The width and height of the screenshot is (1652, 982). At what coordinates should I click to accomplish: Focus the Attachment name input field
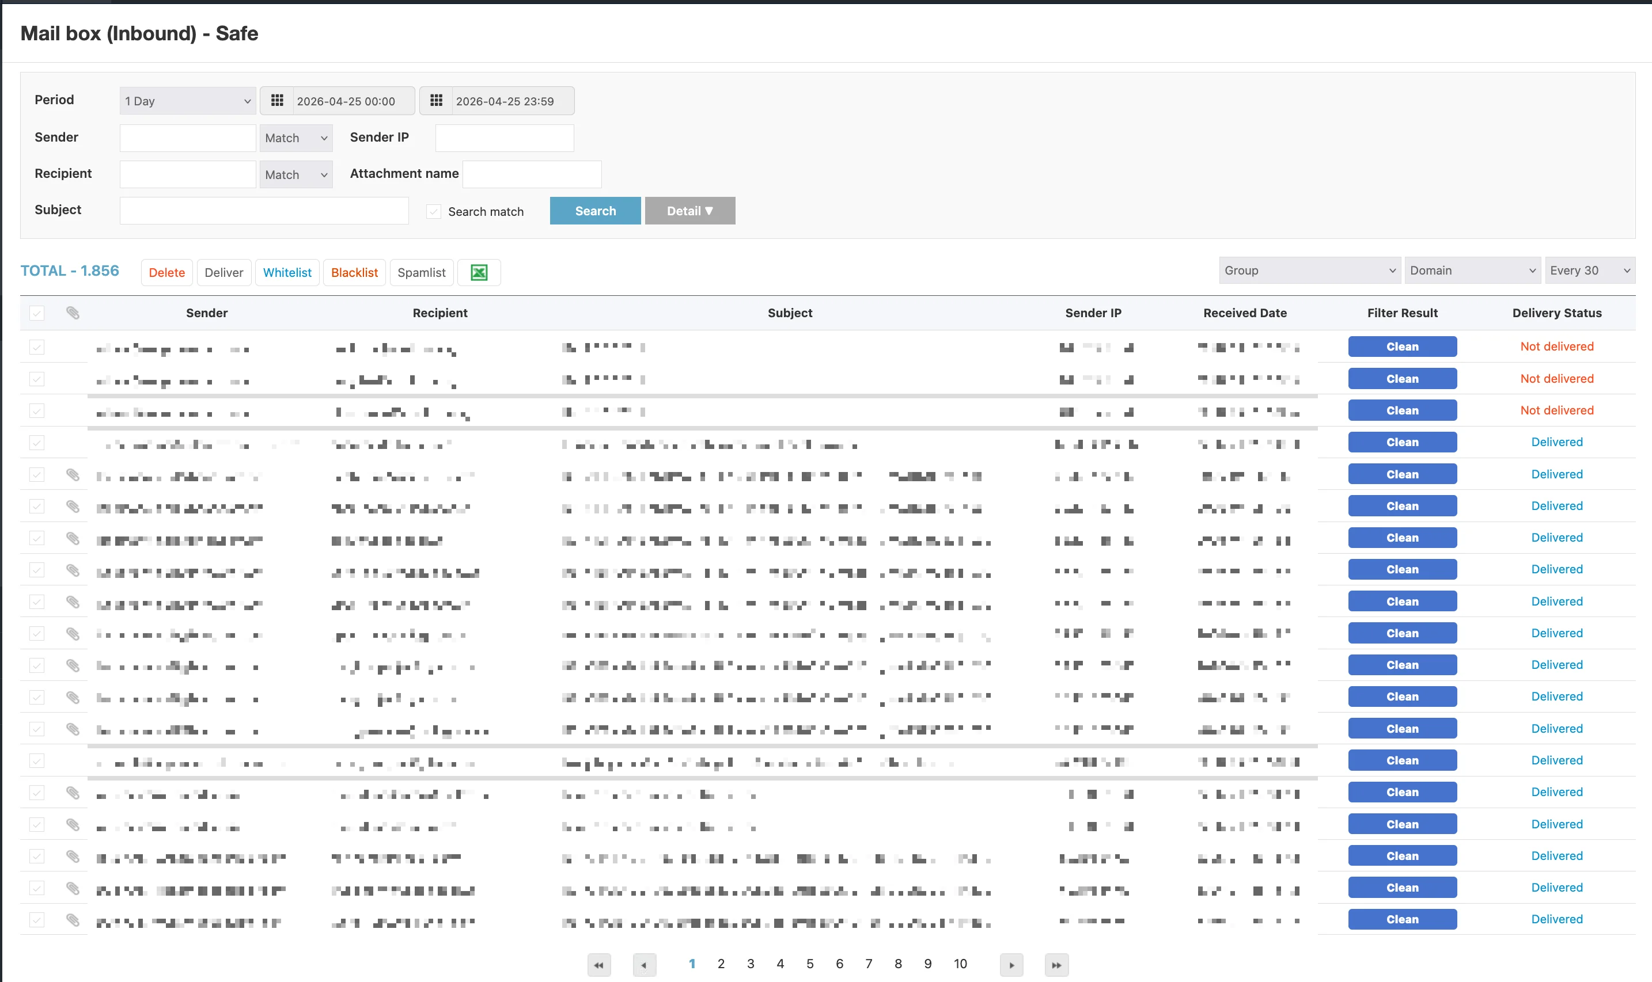pos(532,174)
